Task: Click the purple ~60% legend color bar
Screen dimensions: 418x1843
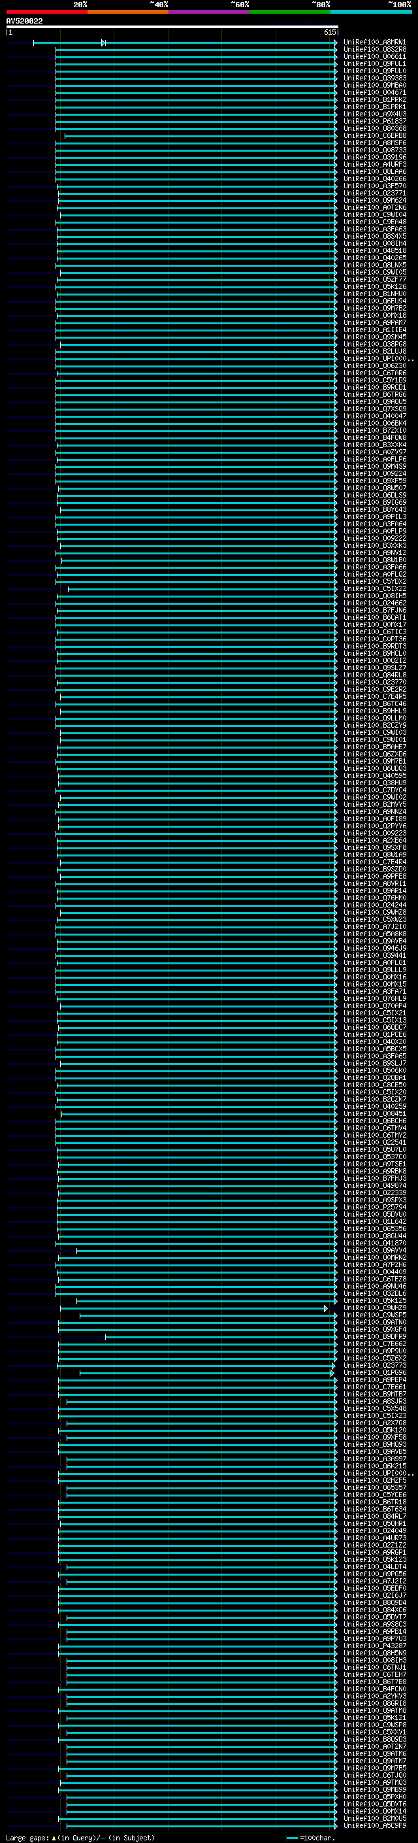Action: coord(210,12)
